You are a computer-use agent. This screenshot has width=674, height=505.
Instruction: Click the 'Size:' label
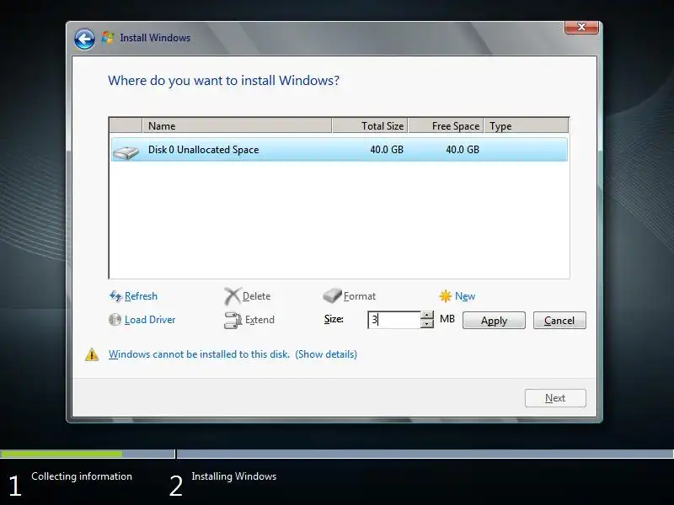334,319
